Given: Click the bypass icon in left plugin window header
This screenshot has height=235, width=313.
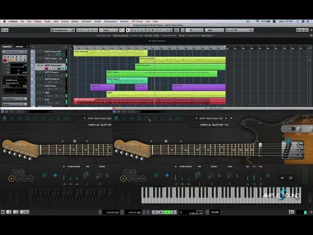Looking at the screenshot, I should point(3,112).
